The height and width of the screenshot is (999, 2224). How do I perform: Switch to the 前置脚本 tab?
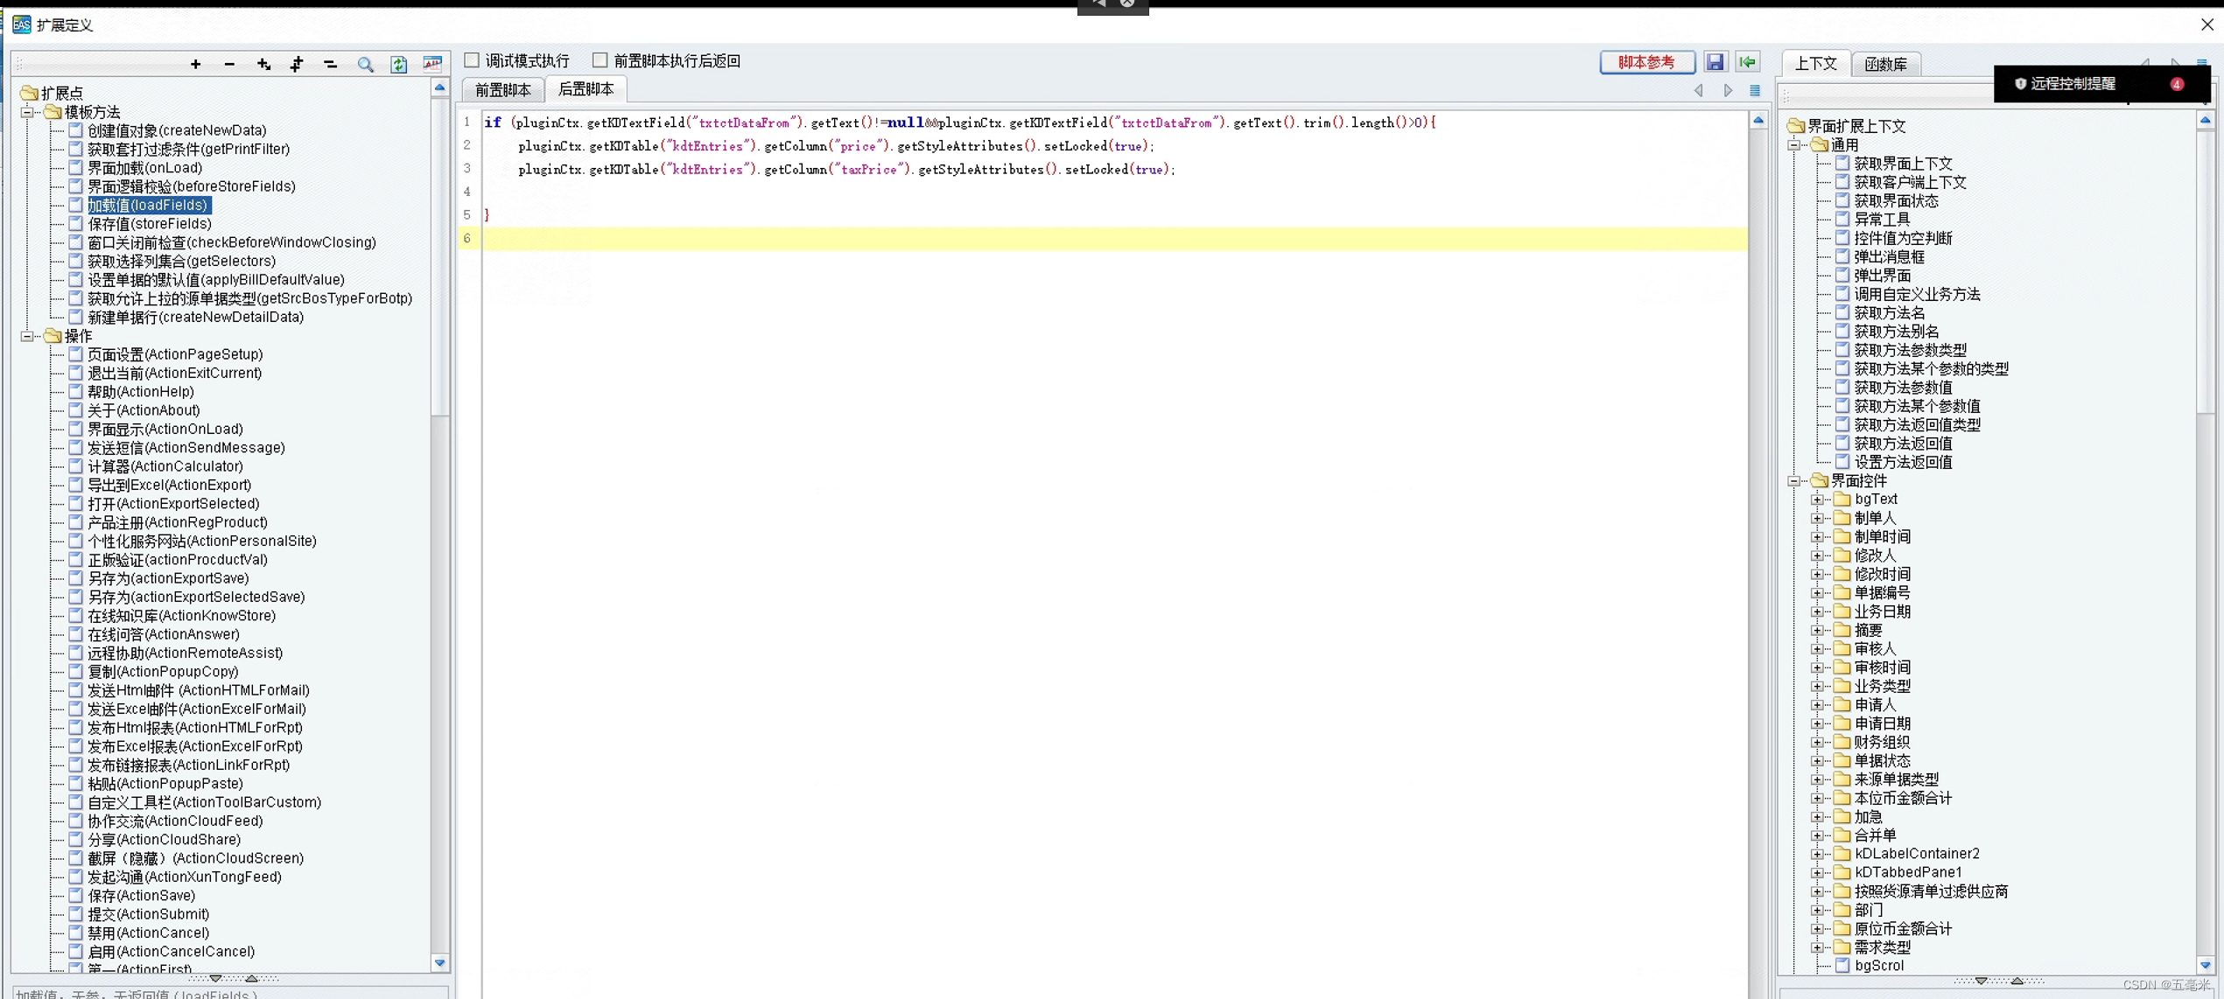click(x=502, y=90)
